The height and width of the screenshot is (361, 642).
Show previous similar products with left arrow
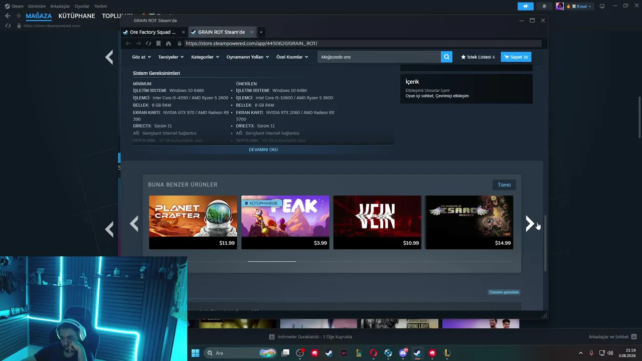134,223
